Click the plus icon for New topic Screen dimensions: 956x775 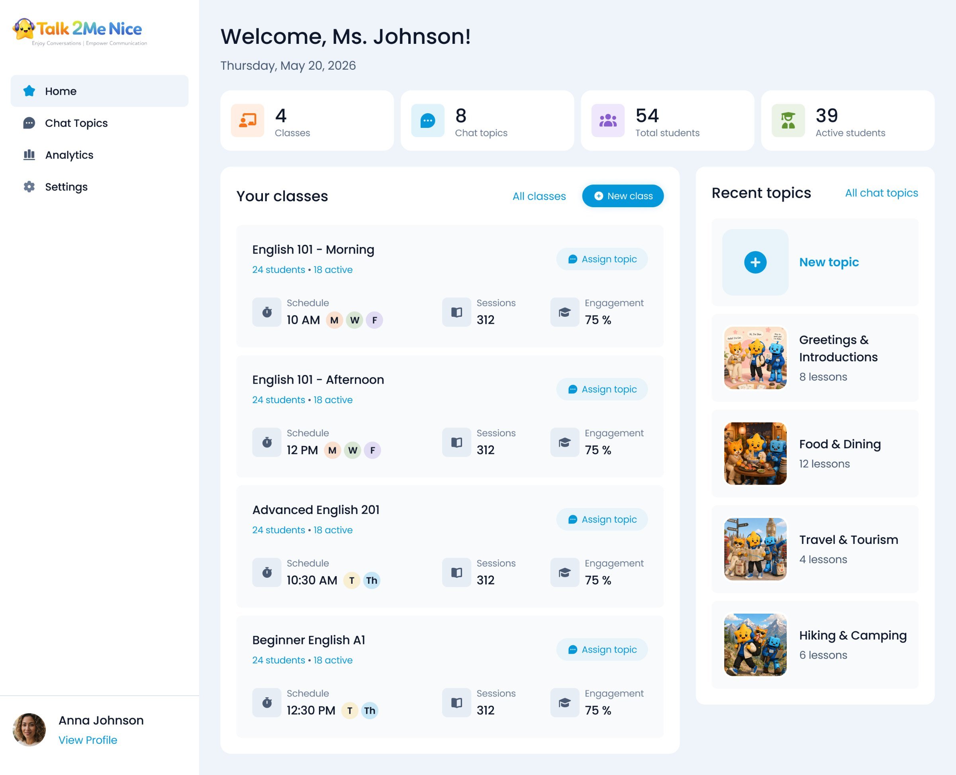click(x=755, y=262)
